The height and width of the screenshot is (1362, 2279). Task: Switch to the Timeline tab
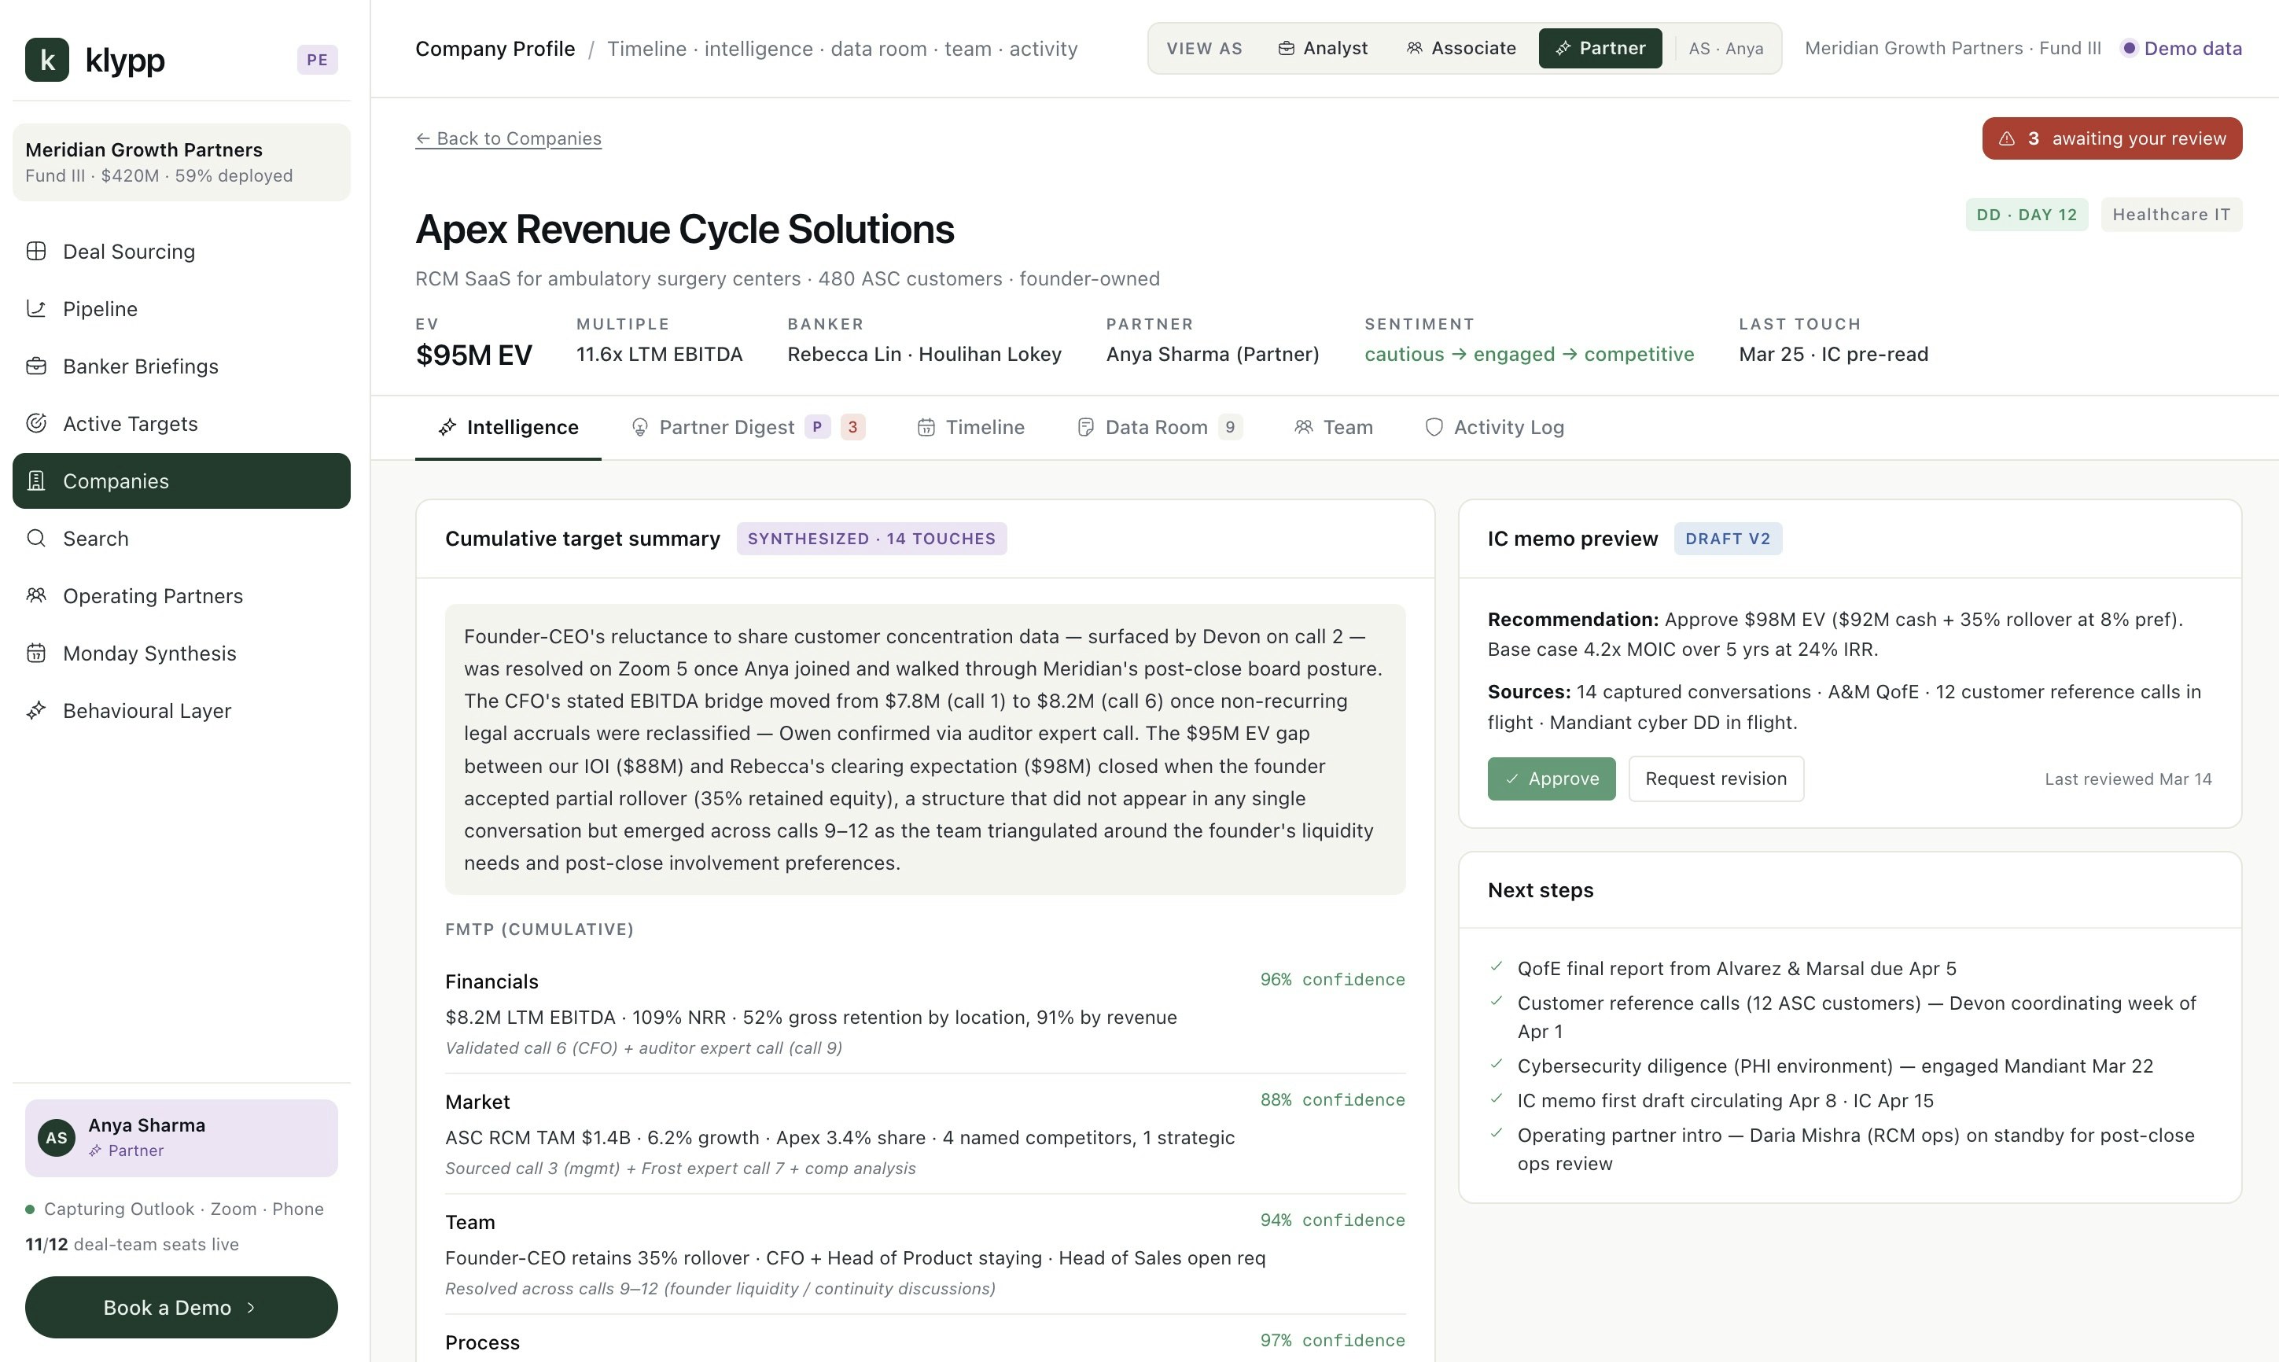(970, 428)
